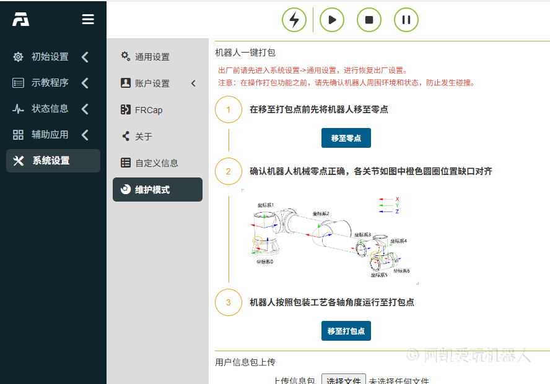Select the 关于 menu item
Viewport: 550px width, 384px height.
point(143,137)
